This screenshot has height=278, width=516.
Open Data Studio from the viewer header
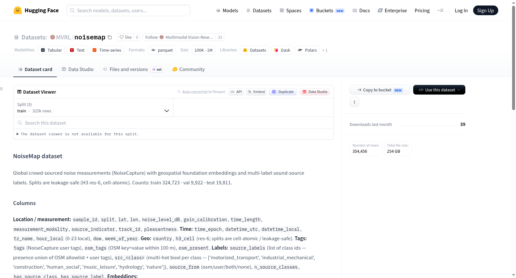(315, 92)
